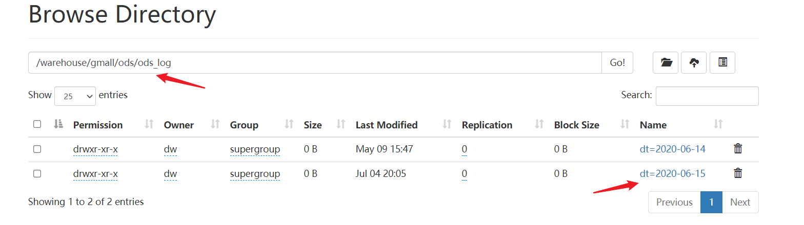The width and height of the screenshot is (804, 225).
Task: Open the Show entries count dropdown
Action: pos(75,96)
